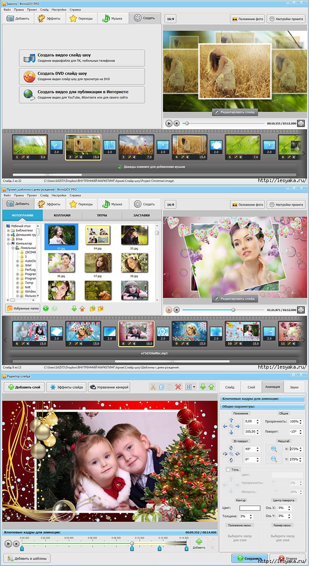Click the Поворот -15° spinner arrows
309x566 pixels.
pos(301,431)
